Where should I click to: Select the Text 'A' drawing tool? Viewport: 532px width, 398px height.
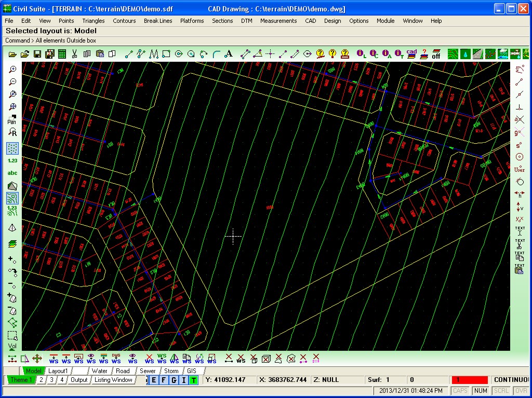(229, 54)
